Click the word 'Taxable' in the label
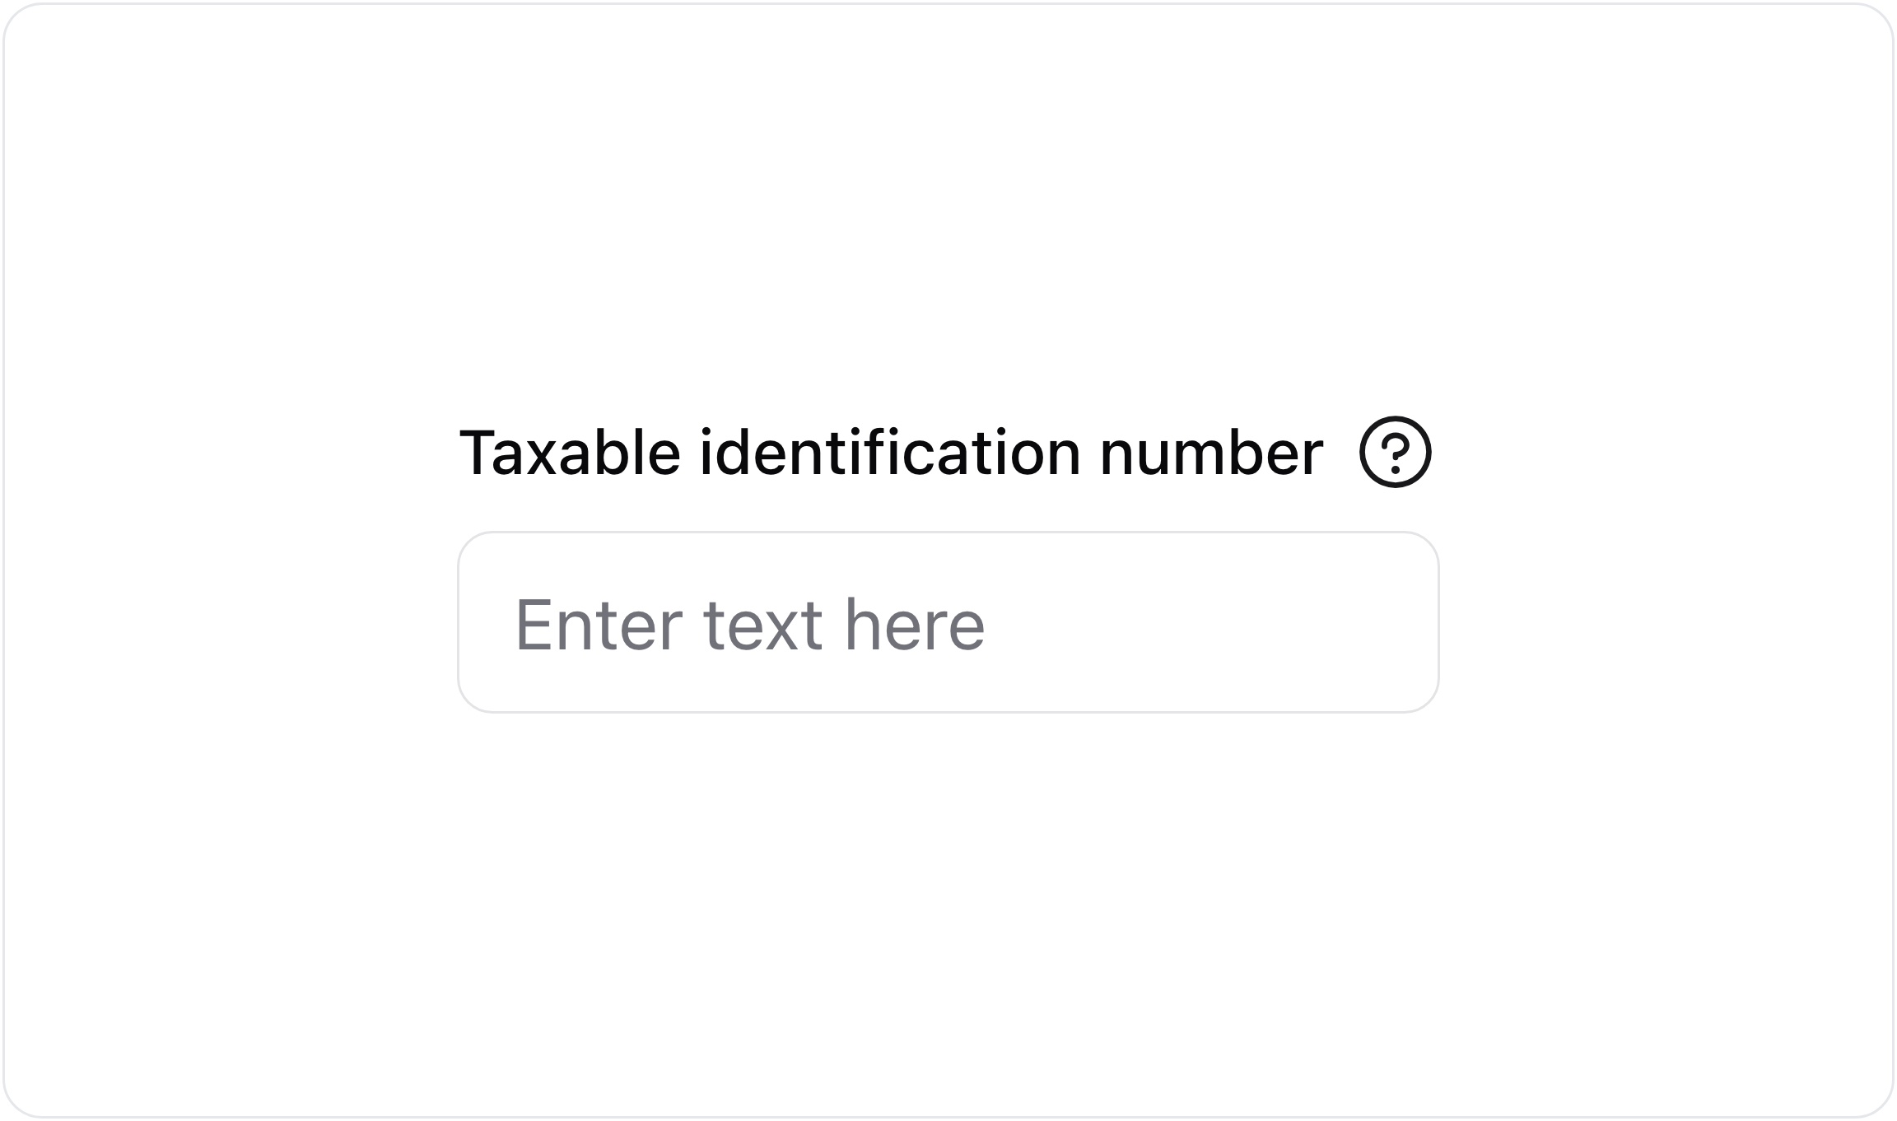This screenshot has width=1897, height=1121. point(570,453)
